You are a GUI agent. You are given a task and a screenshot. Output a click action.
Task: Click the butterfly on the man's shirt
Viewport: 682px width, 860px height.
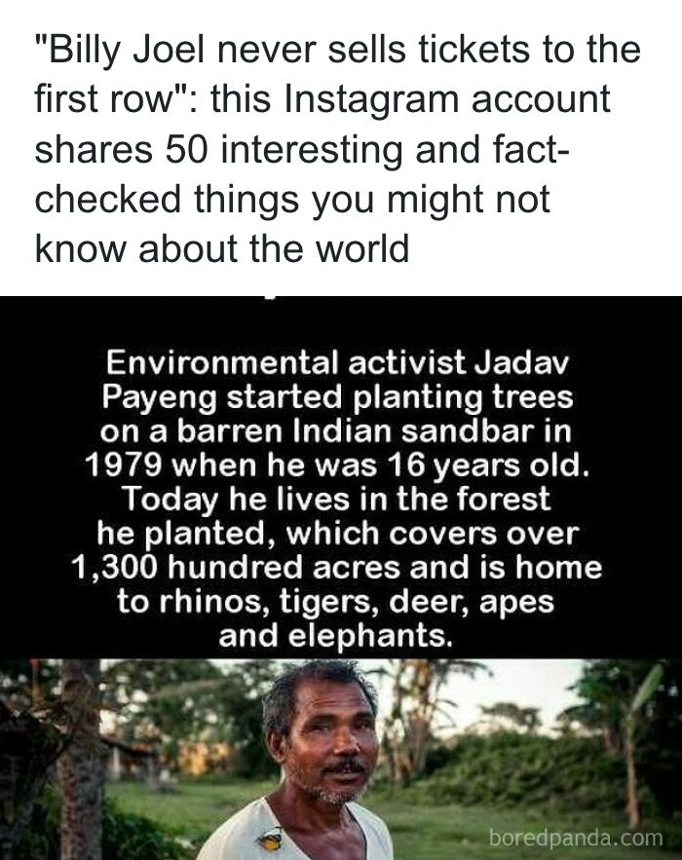[270, 838]
